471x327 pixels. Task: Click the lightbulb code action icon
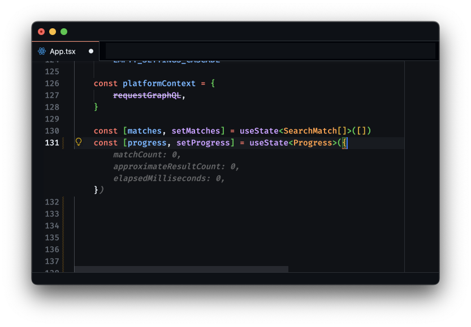tap(79, 142)
